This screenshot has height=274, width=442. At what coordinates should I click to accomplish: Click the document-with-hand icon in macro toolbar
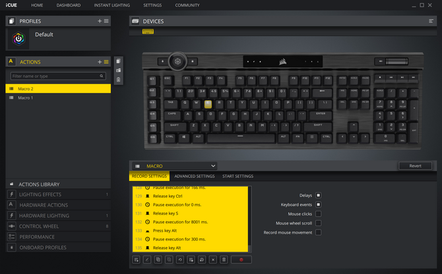pyautogui.click(x=191, y=260)
